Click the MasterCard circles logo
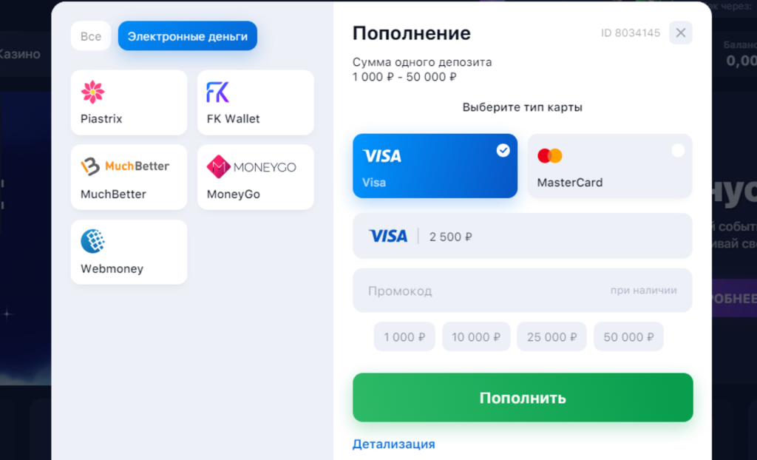757x460 pixels. click(550, 155)
